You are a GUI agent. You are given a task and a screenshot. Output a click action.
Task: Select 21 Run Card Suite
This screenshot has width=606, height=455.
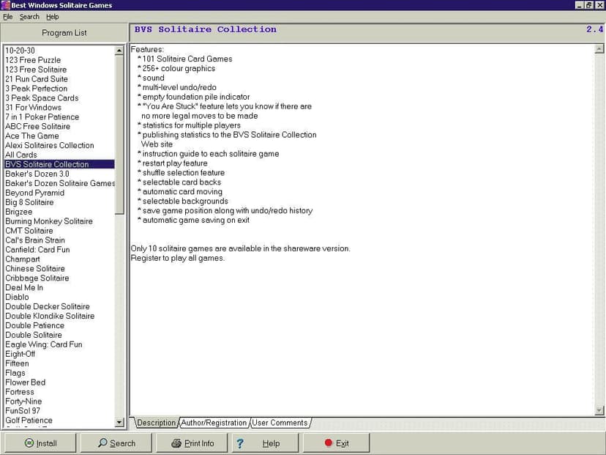(x=59, y=79)
